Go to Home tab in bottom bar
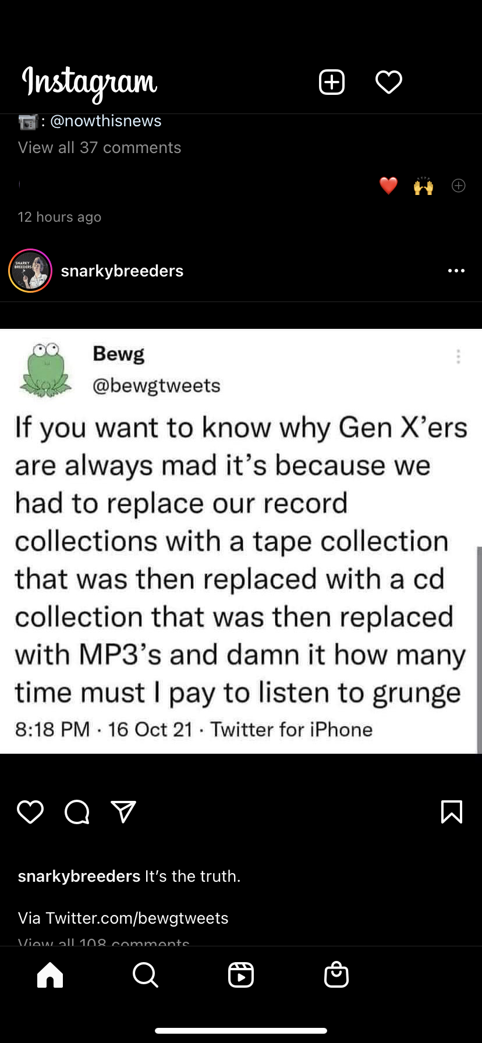482x1043 pixels. [50, 974]
